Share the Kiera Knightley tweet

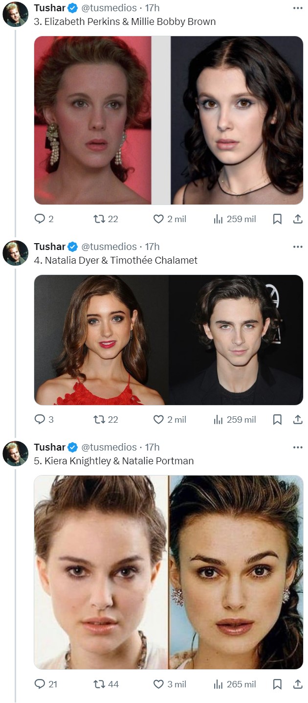pyautogui.click(x=297, y=684)
